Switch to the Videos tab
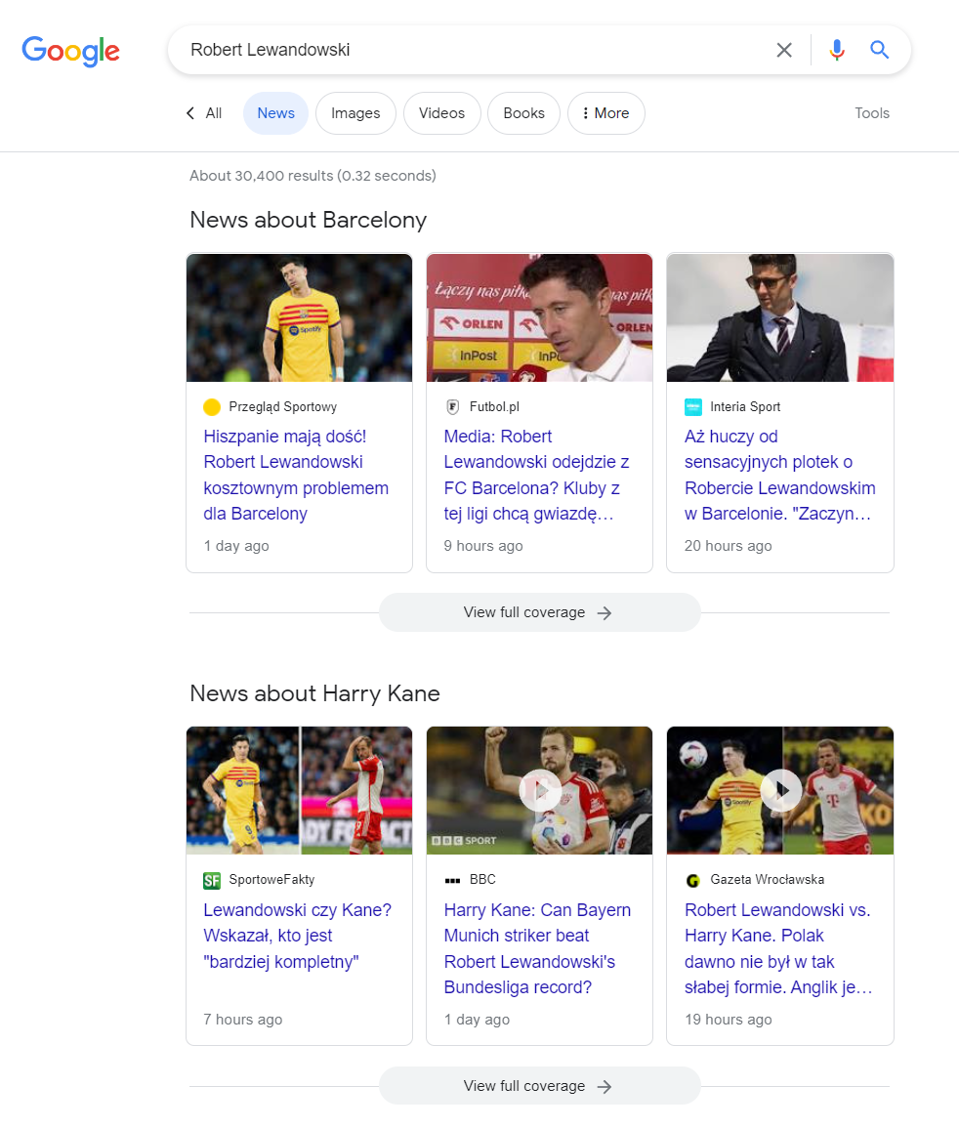The image size is (959, 1128). (x=441, y=113)
